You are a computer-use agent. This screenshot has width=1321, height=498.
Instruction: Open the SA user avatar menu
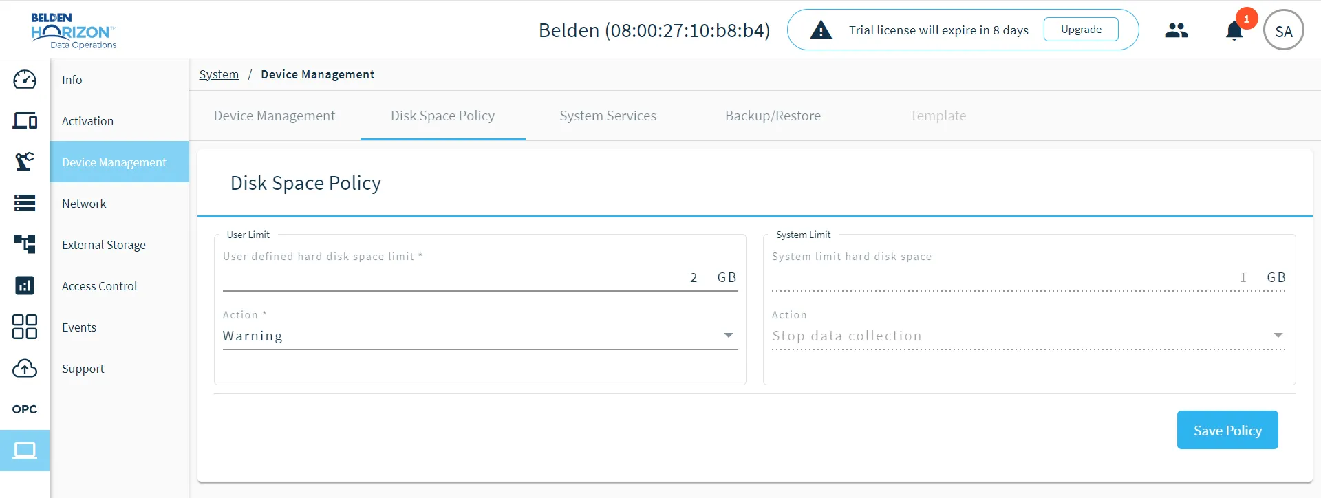point(1284,30)
